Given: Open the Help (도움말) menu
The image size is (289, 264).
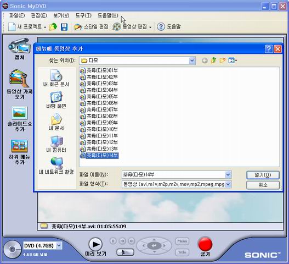Looking at the screenshot, I should [x=108, y=15].
